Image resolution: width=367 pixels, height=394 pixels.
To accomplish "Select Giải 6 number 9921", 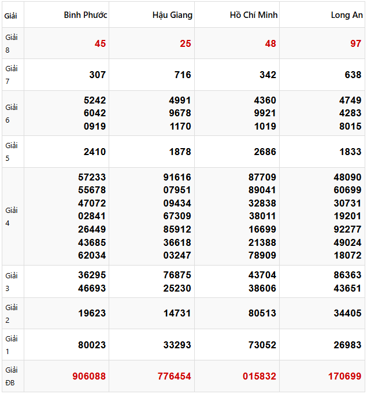I will click(265, 113).
